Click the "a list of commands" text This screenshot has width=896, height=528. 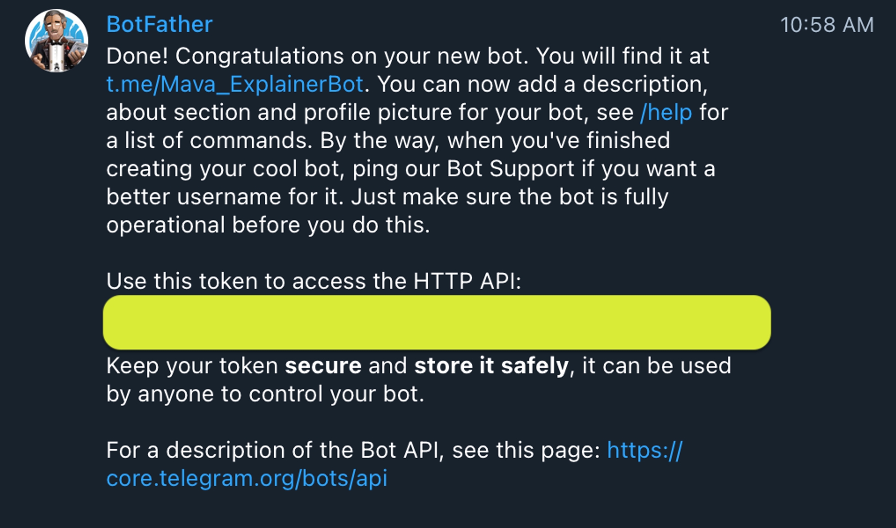[209, 141]
